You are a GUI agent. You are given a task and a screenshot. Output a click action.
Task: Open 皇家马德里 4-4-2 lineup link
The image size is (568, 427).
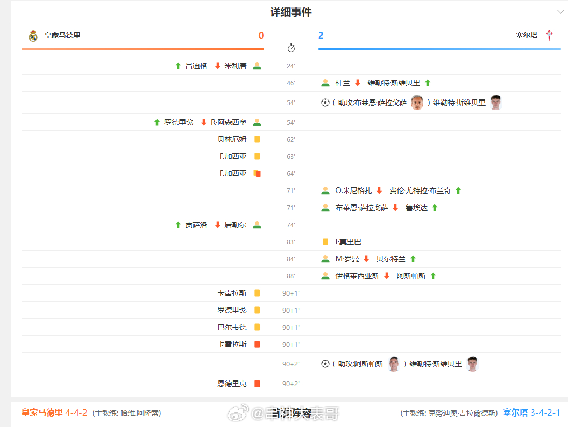[x=54, y=413]
